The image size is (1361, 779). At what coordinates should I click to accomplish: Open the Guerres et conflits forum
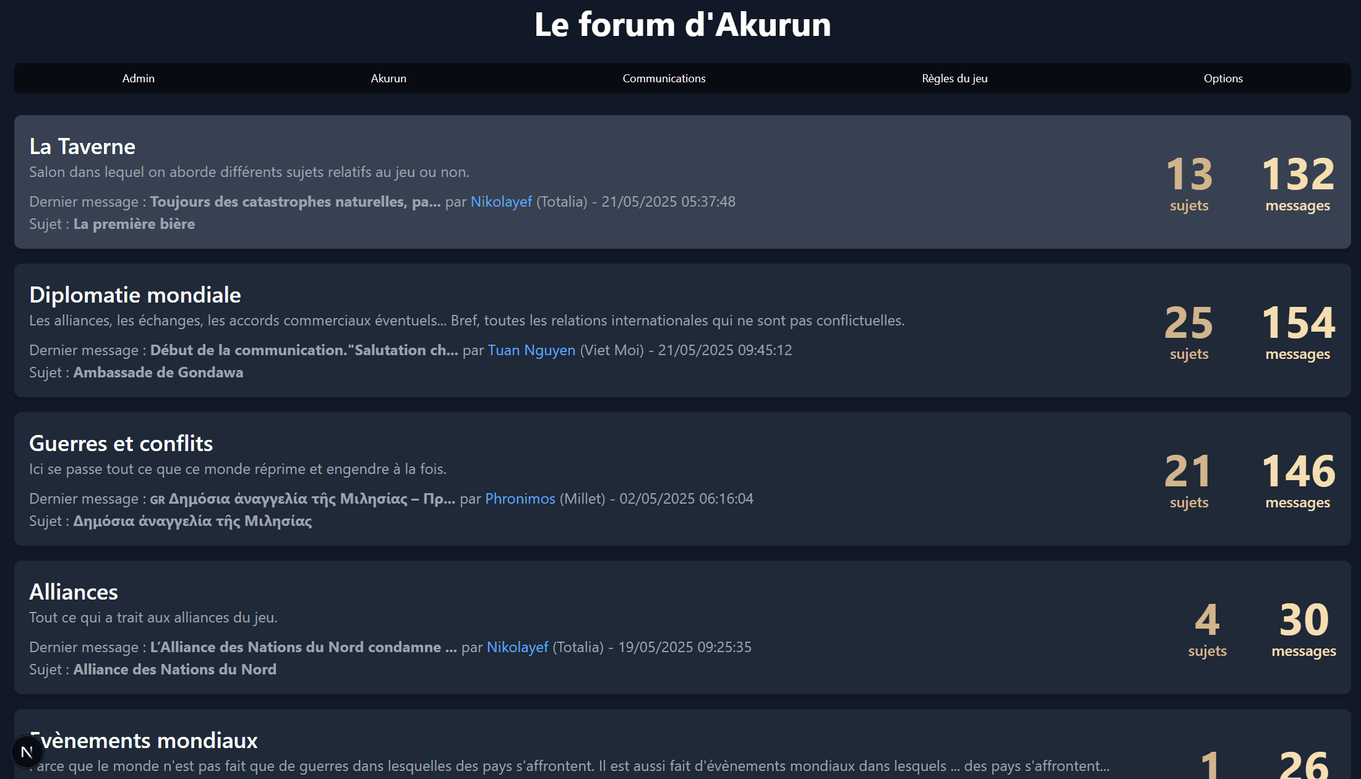point(121,444)
